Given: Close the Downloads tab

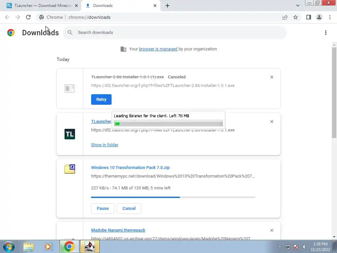Looking at the screenshot, I should click(x=155, y=6).
